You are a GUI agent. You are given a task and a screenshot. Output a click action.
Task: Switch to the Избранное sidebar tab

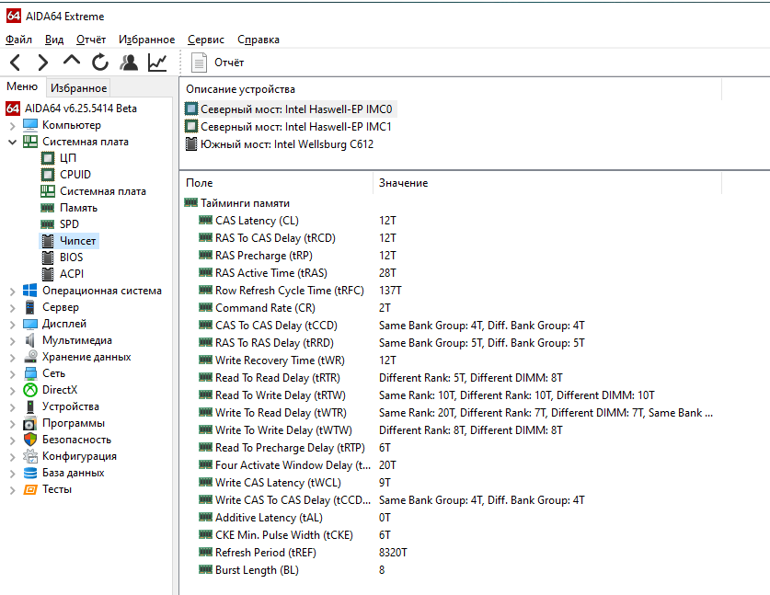click(x=78, y=88)
